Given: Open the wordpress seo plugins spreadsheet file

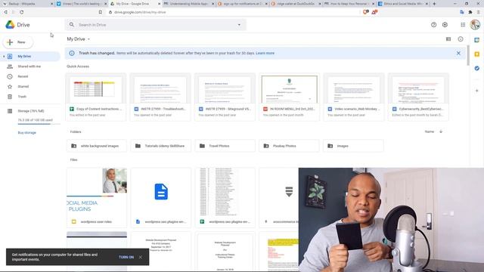Looking at the screenshot, I should (225, 198).
